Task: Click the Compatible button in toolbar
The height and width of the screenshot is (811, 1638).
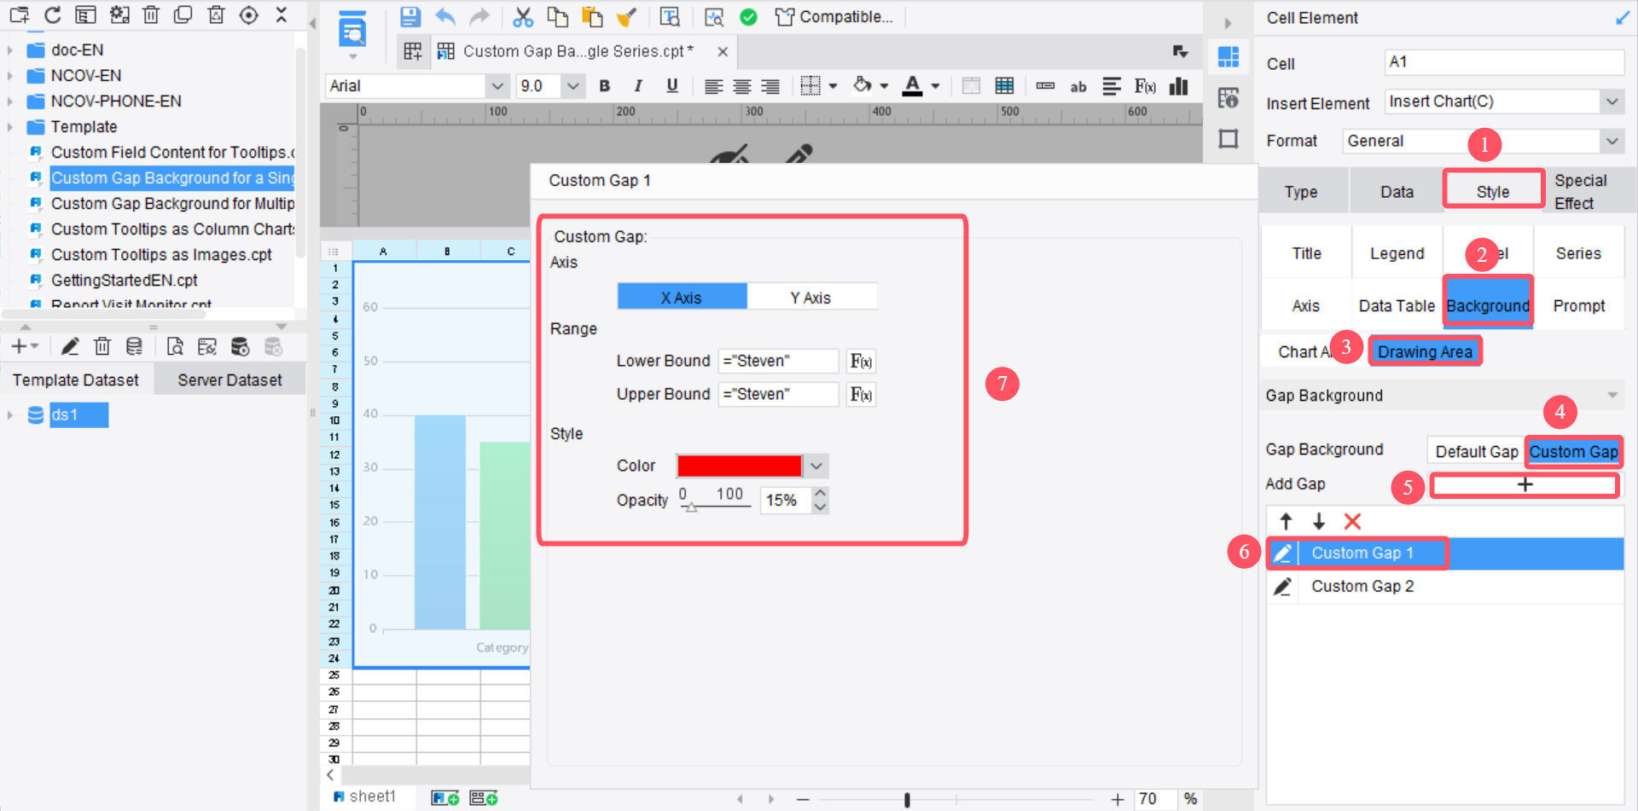Action: click(x=834, y=16)
